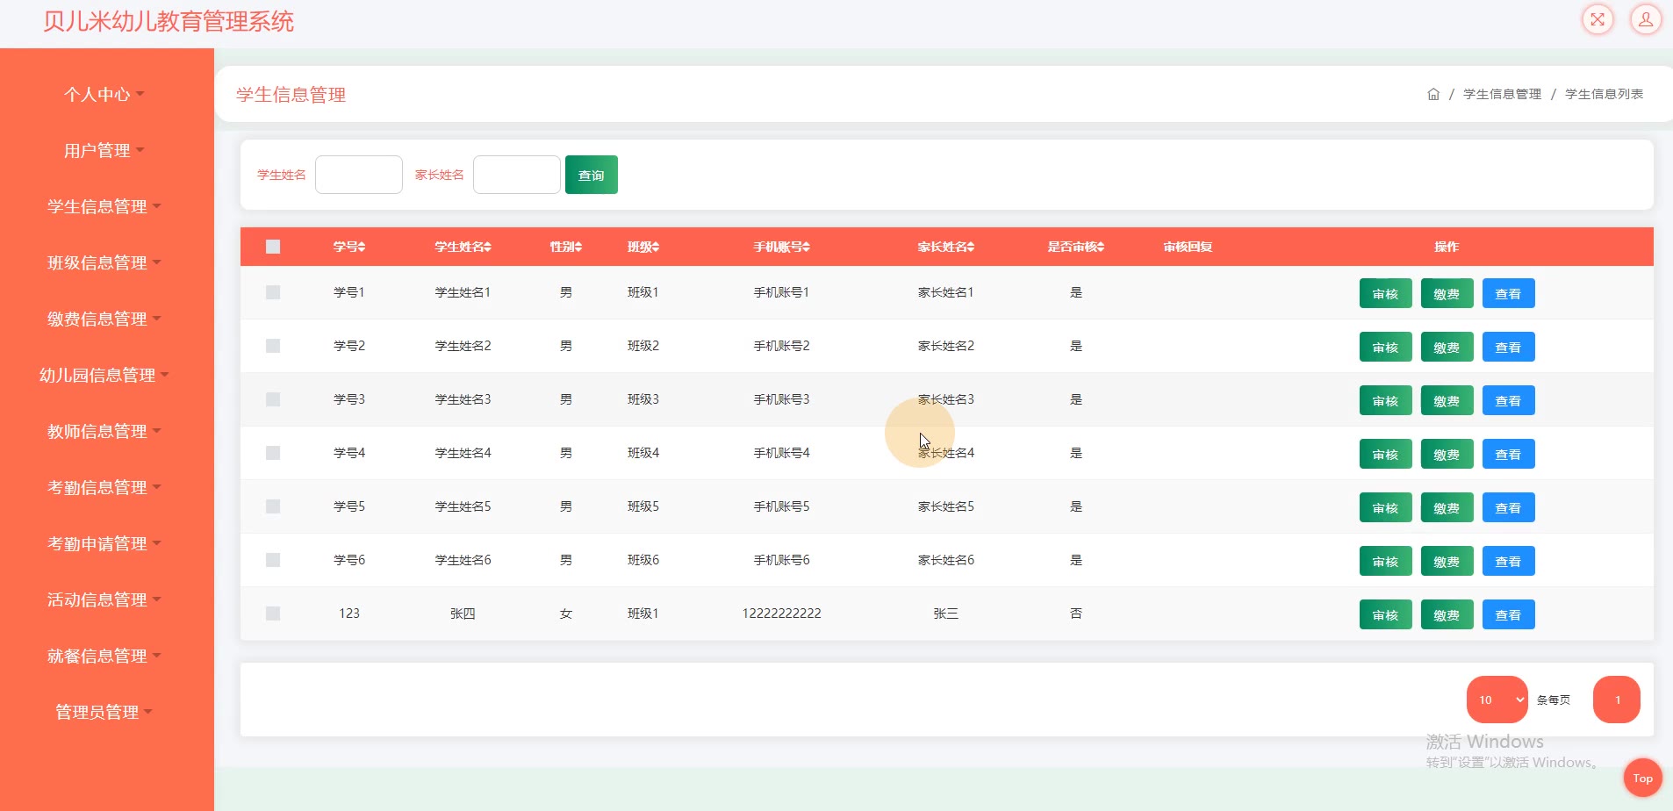The width and height of the screenshot is (1673, 811).
Task: Click 缴费 button for 学号2 row
Action: (1447, 347)
